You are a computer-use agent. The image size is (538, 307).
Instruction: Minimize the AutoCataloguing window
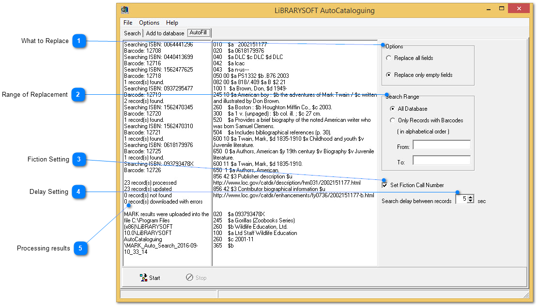(x=489, y=9)
